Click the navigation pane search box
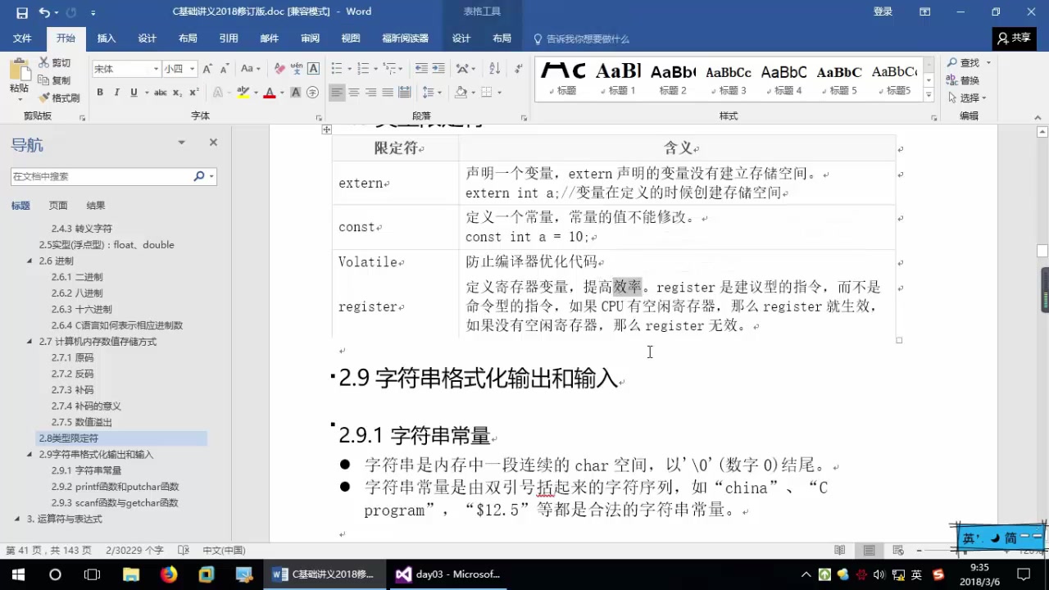 [x=107, y=176]
